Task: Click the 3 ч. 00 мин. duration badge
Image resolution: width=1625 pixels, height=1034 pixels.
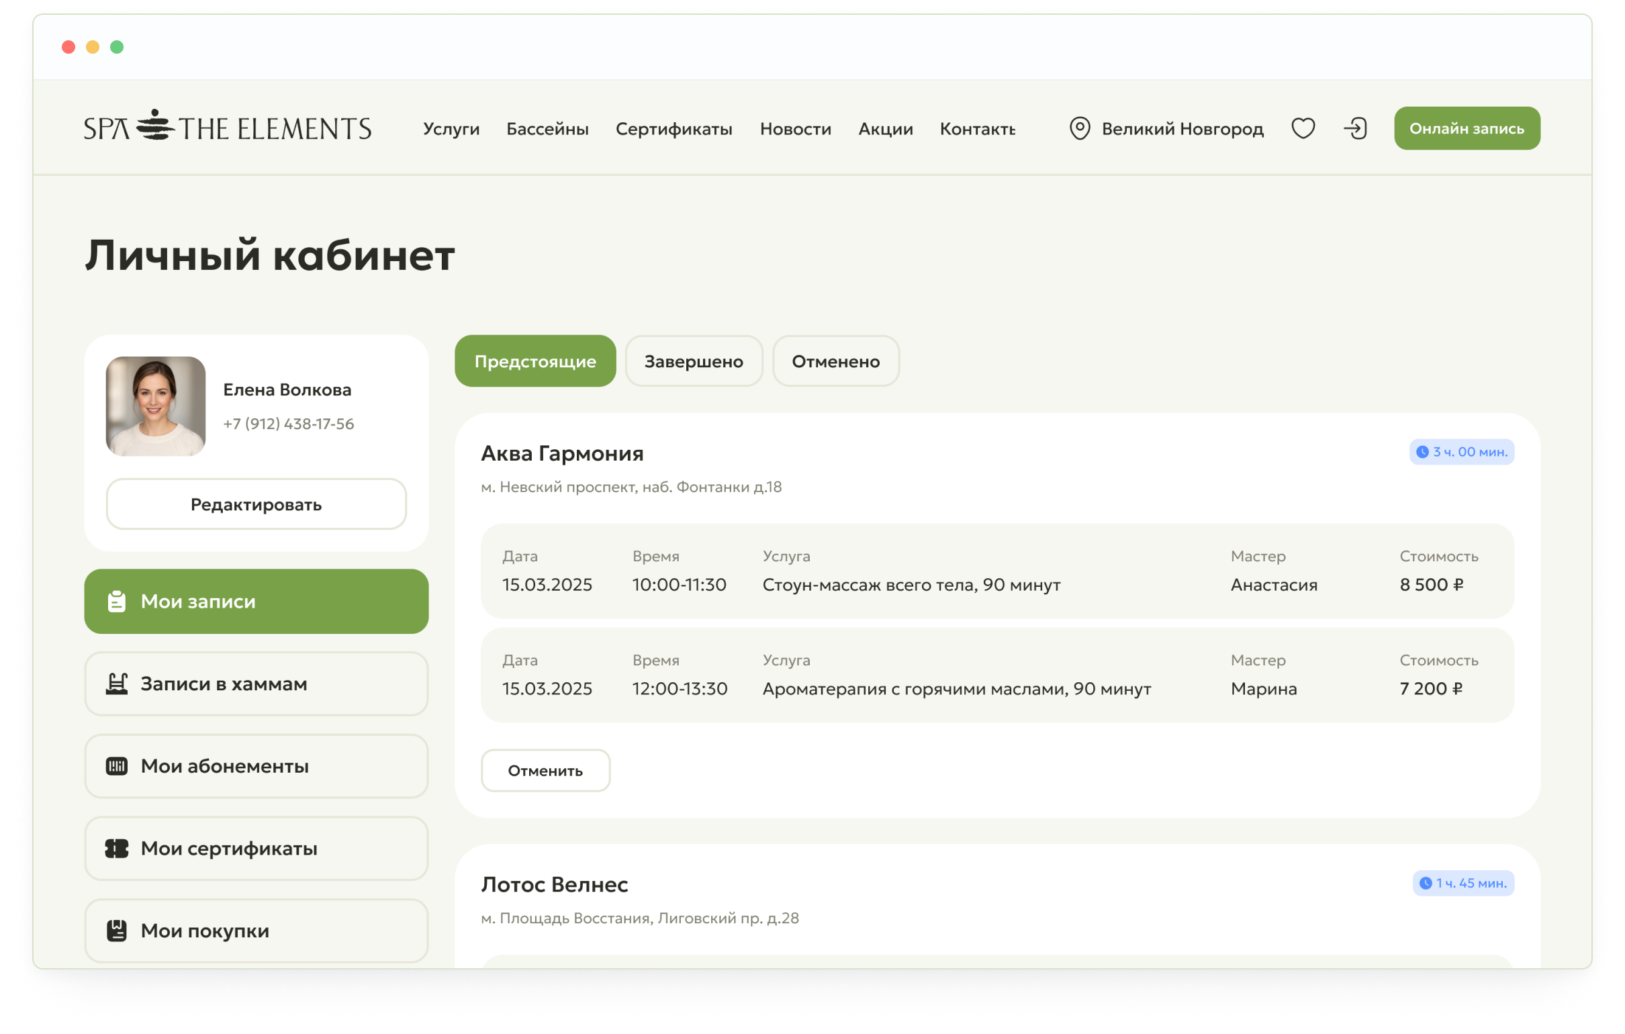Action: click(1462, 451)
